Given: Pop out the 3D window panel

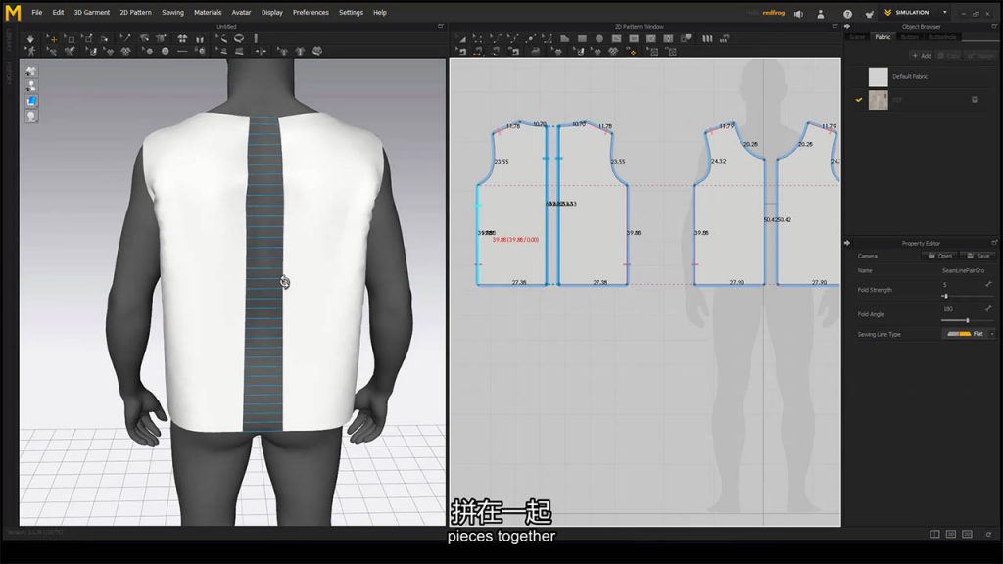Looking at the screenshot, I should coord(441,26).
